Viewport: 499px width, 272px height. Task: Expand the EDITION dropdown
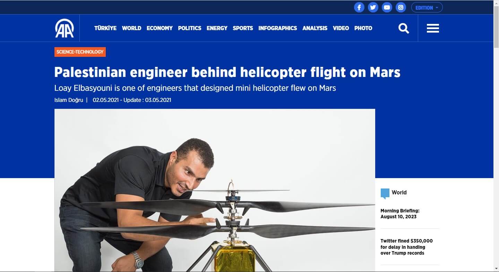coord(427,8)
